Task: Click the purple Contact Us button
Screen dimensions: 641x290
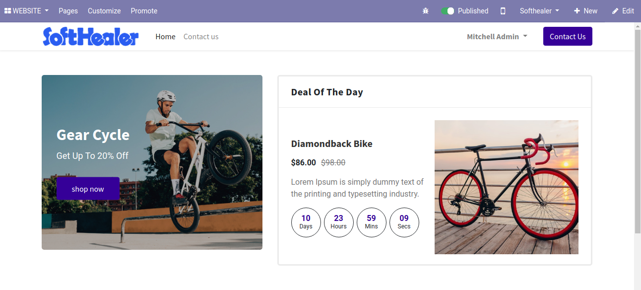Action: click(568, 36)
